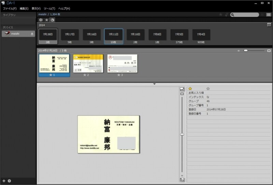
Task: Click the vertical zoom slider handle
Action: click(182, 135)
